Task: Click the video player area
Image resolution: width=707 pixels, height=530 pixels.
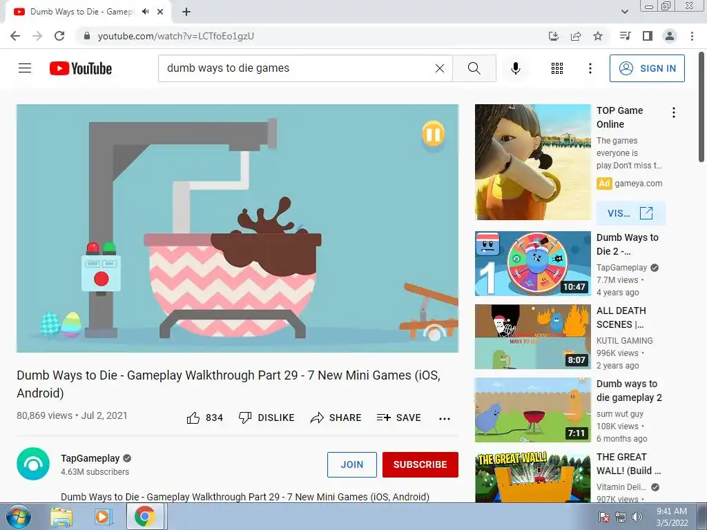Action: [238, 228]
